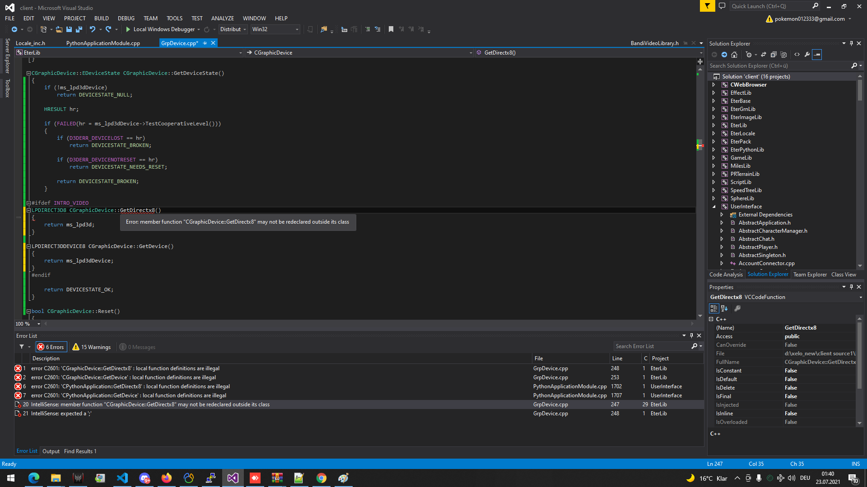Start Local Windows Debugger with green play icon
The image size is (867, 487).
click(128, 29)
